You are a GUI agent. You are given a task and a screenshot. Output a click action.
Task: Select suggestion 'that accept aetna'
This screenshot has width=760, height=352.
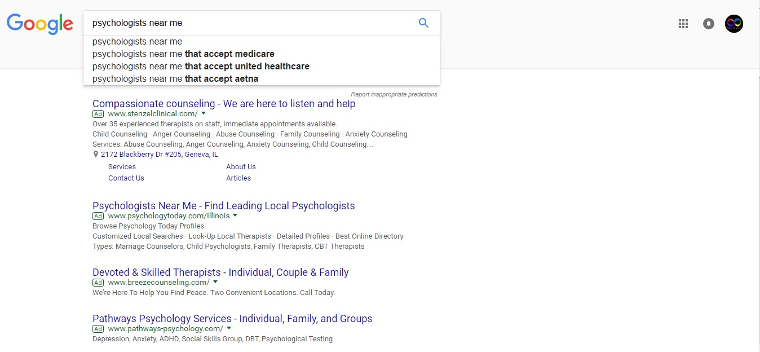pos(262,79)
